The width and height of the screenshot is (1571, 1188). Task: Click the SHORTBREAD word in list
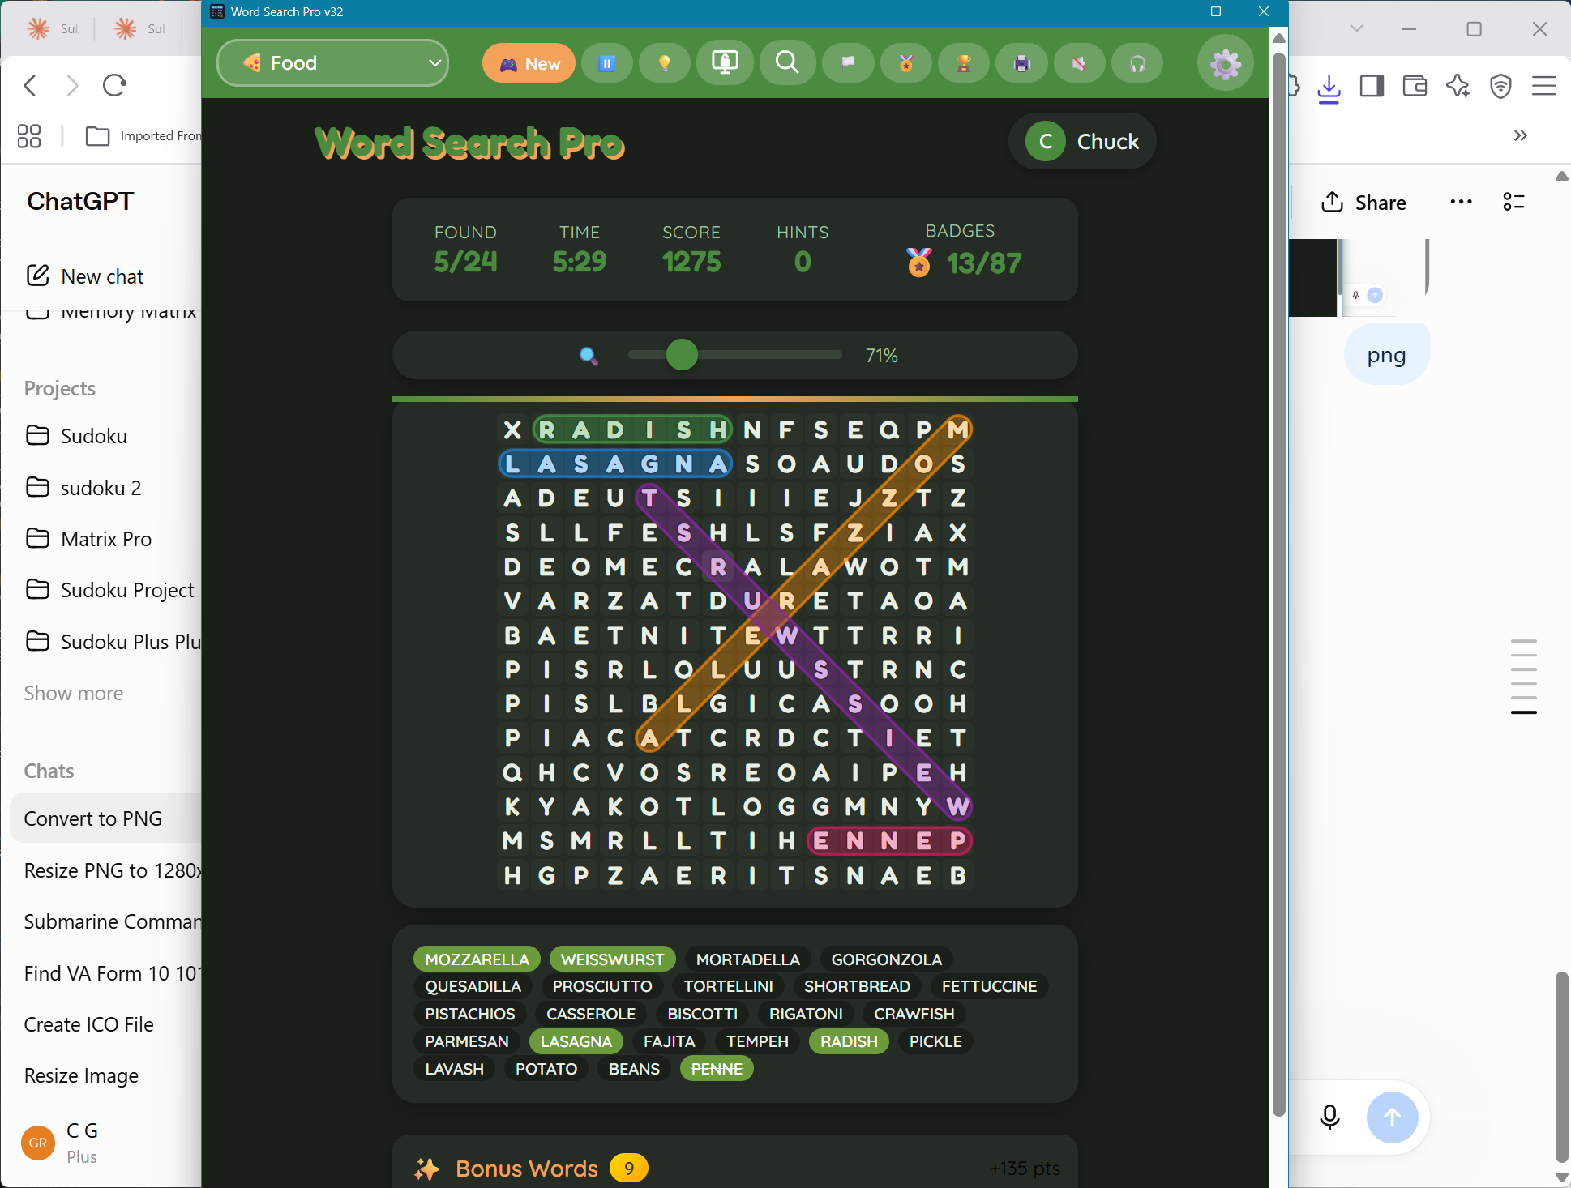point(857,986)
